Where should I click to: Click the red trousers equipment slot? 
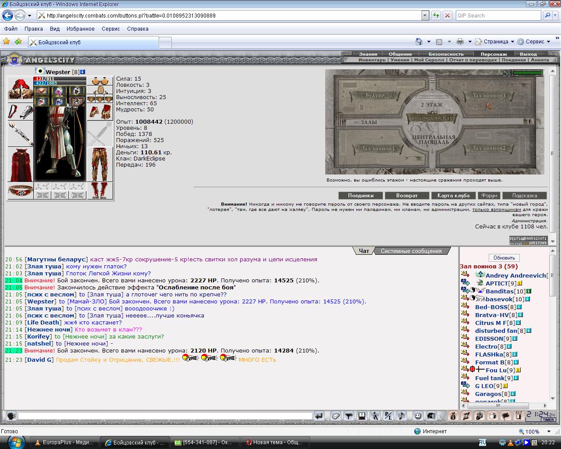[x=100, y=164]
